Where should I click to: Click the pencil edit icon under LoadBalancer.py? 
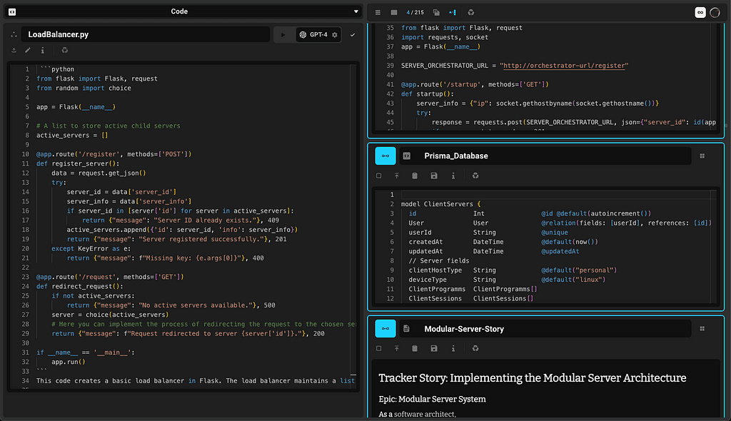click(28, 51)
